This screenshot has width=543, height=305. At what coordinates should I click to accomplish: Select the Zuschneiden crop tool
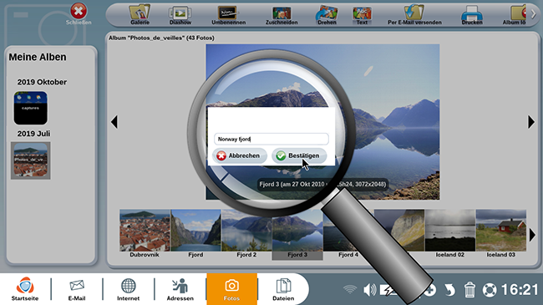tap(282, 14)
